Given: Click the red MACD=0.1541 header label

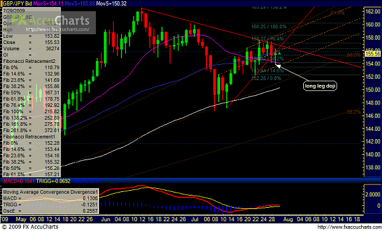Looking at the screenshot, I should 19,181.
